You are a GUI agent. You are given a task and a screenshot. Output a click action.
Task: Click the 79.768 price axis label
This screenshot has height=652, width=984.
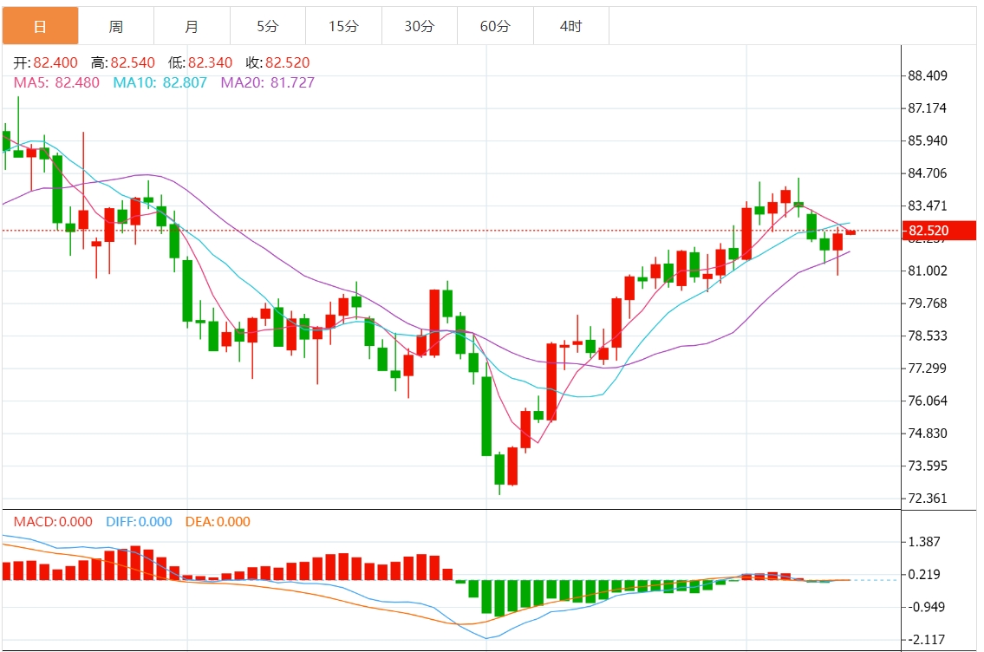click(928, 303)
